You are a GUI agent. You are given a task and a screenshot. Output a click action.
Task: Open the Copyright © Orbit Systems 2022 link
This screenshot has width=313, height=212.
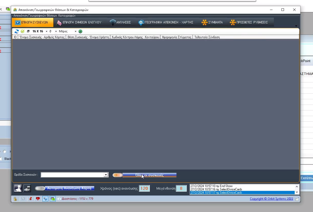(271, 199)
